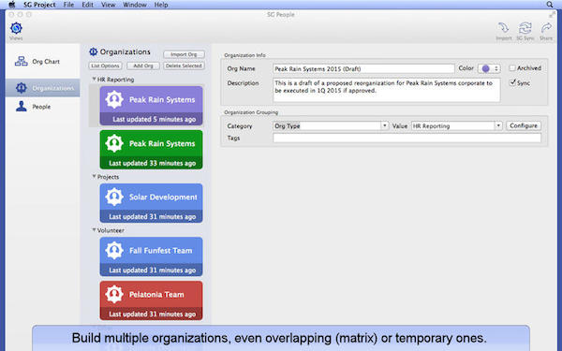Select the Fall Funfest Team card title
The height and width of the screenshot is (351, 562).
[160, 251]
